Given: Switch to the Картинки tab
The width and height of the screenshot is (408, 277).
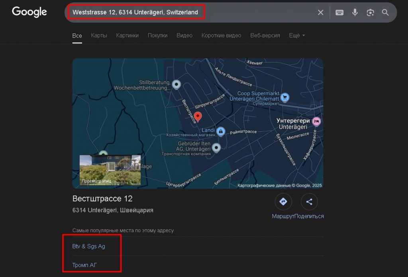Looking at the screenshot, I should pos(127,35).
